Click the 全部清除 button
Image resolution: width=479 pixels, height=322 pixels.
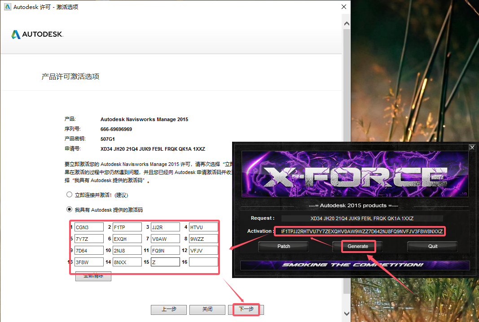(93, 276)
